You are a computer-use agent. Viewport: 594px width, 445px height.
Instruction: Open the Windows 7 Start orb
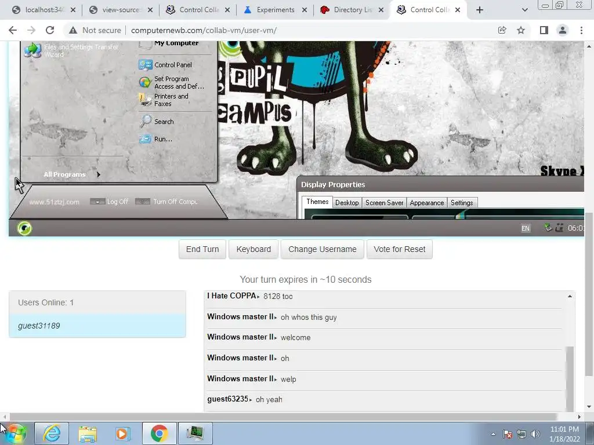16,433
